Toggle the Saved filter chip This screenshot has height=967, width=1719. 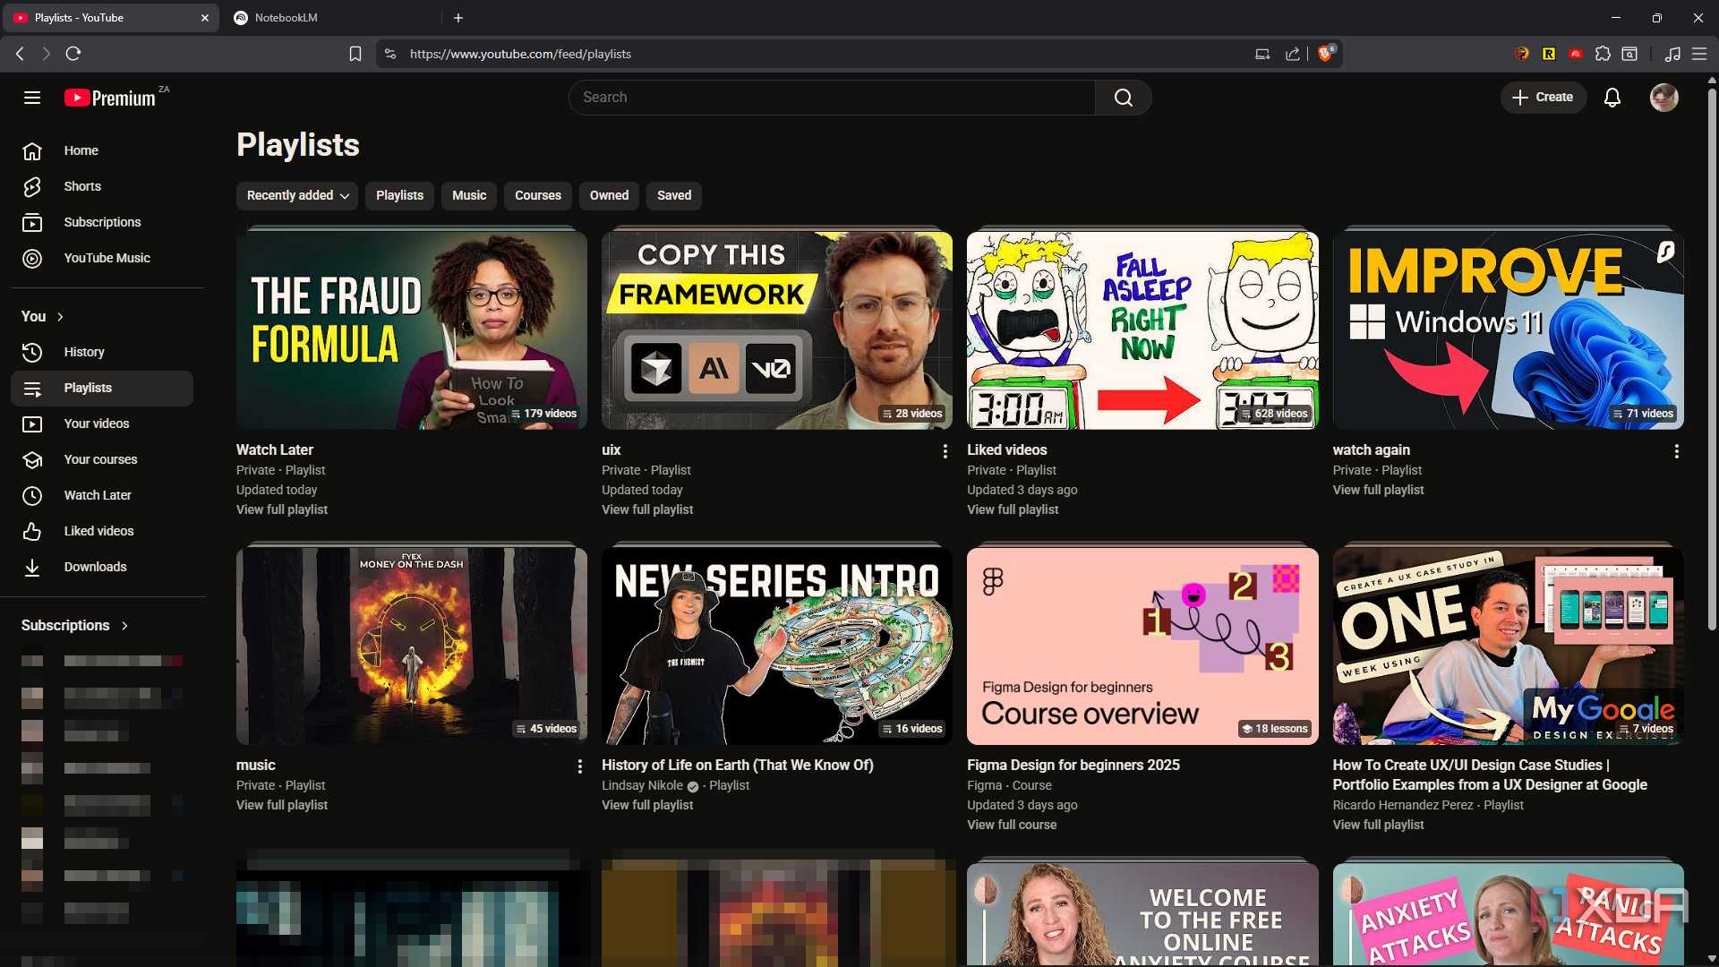tap(673, 195)
